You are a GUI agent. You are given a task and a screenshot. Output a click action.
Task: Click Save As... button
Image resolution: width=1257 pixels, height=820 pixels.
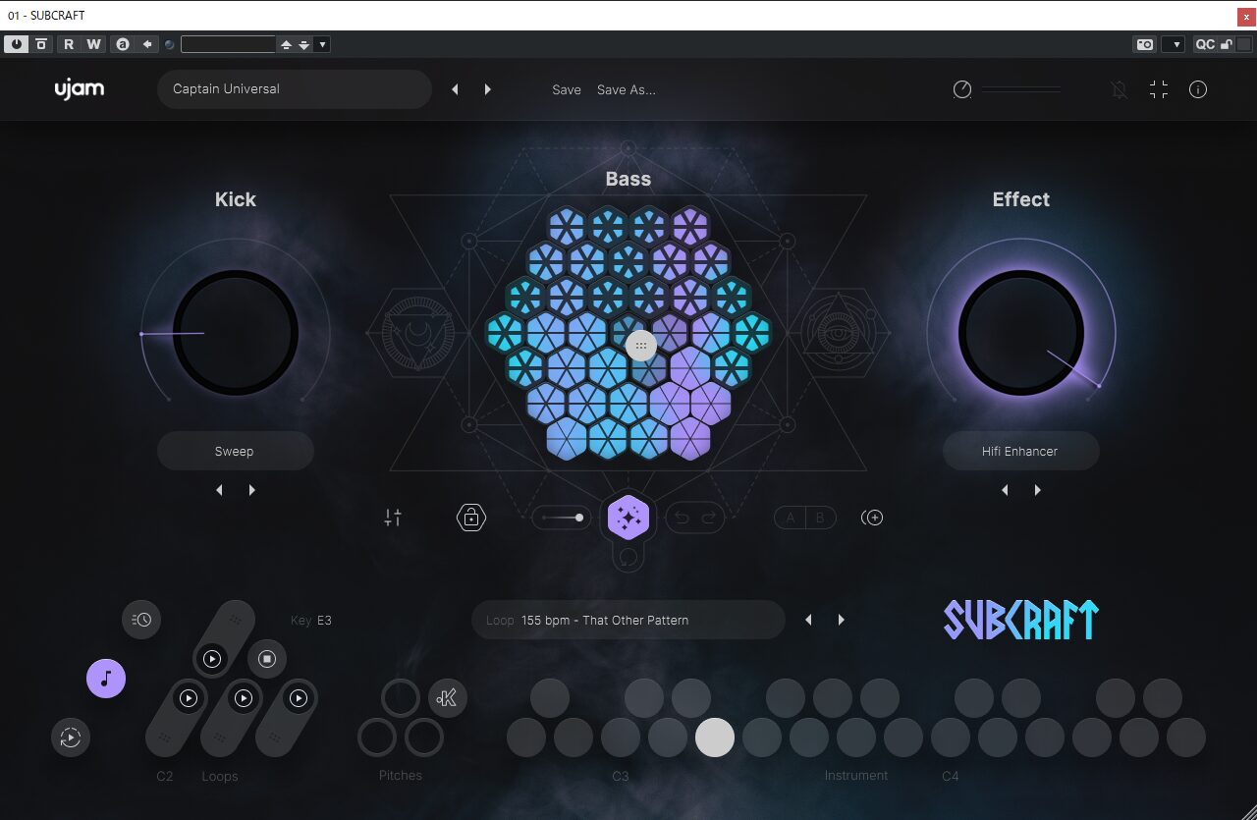pos(627,89)
